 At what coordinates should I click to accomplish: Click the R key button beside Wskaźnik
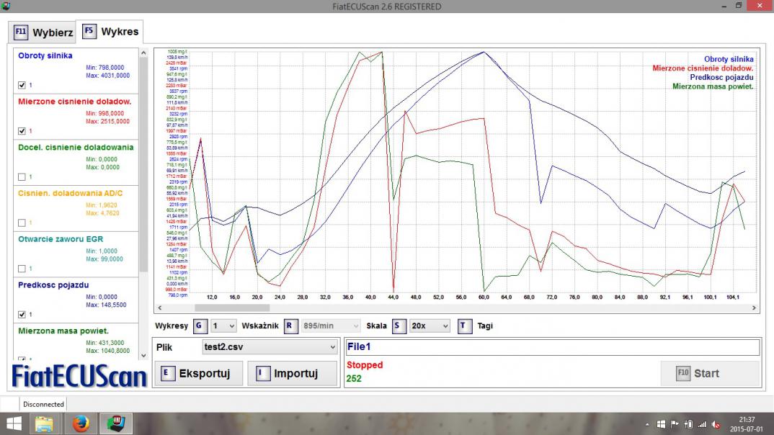(x=290, y=326)
